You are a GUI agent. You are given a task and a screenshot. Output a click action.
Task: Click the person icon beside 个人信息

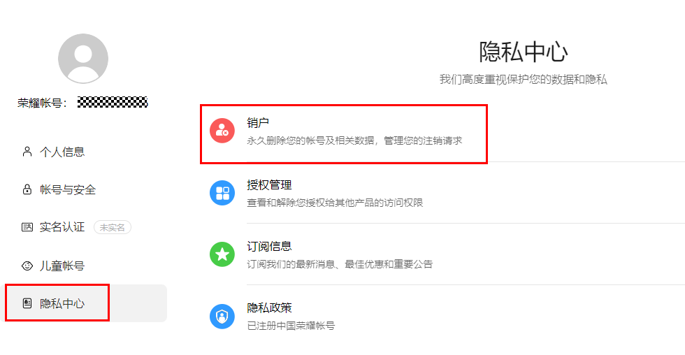(27, 152)
